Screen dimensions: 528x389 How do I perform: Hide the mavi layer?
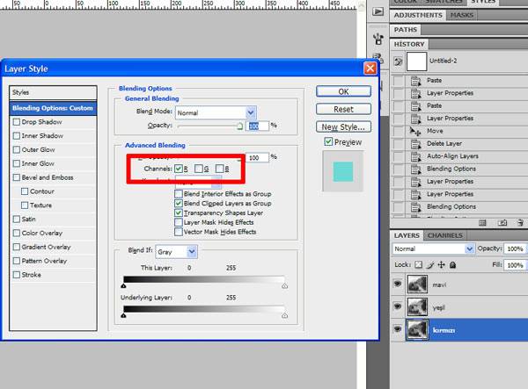click(x=399, y=285)
